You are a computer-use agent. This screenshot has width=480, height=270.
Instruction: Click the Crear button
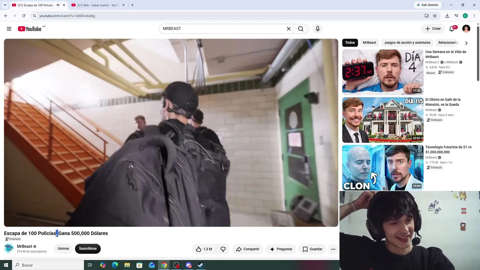433,29
